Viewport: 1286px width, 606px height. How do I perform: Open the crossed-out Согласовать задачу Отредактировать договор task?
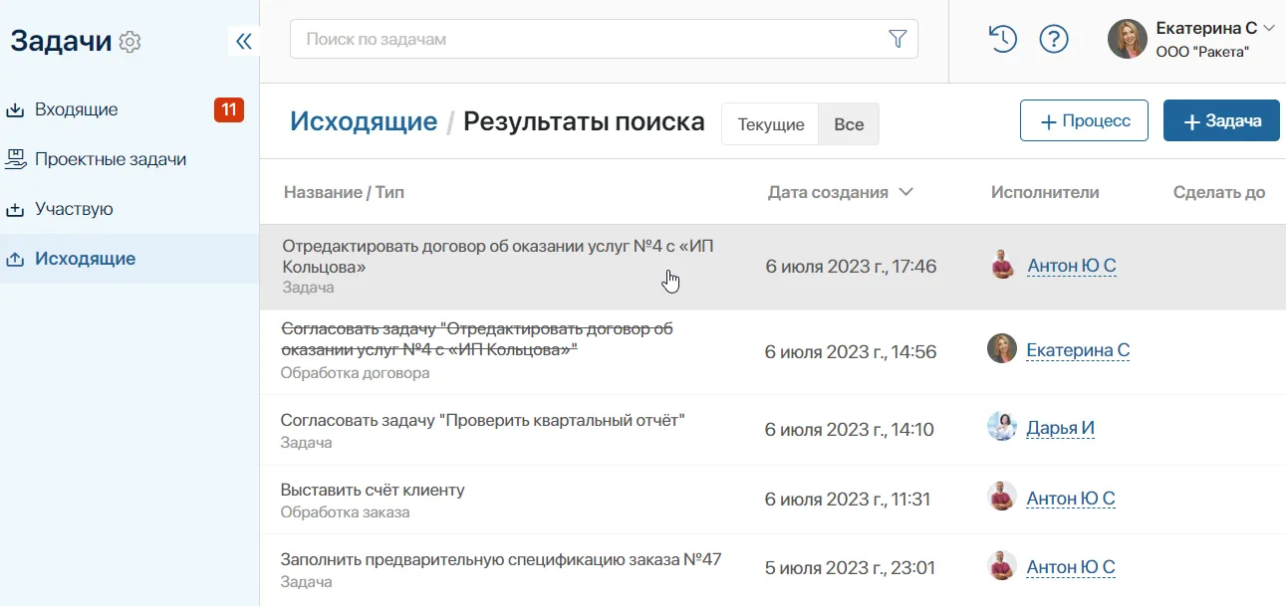(x=477, y=338)
